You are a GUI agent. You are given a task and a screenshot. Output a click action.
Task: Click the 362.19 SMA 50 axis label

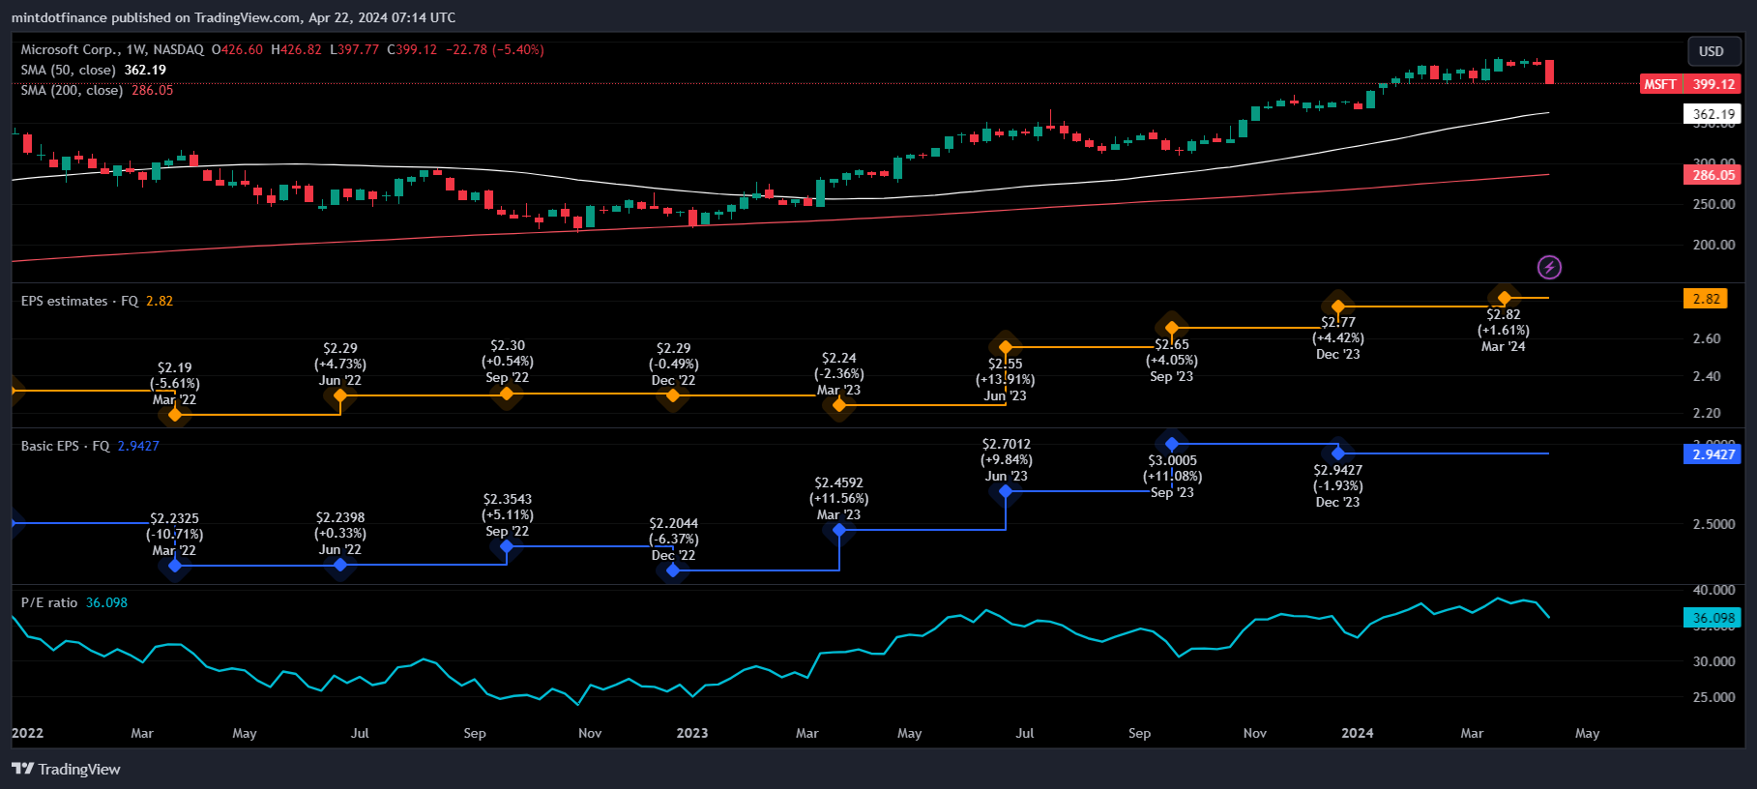tap(1713, 114)
